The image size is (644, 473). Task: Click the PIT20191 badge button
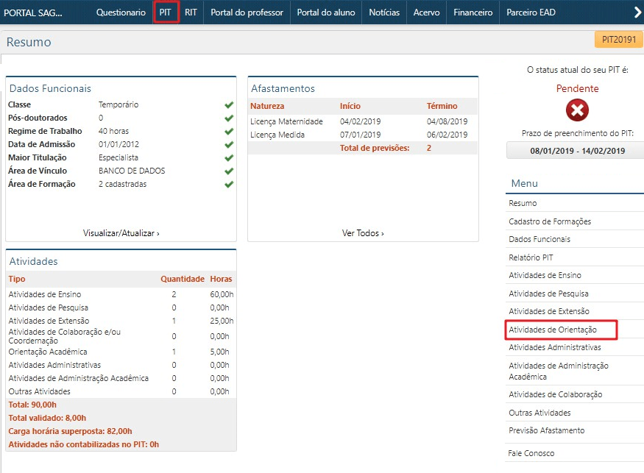618,40
